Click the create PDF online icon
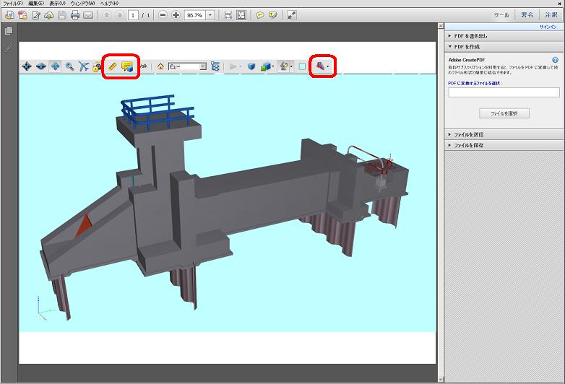This screenshot has width=565, height=384. (9, 15)
